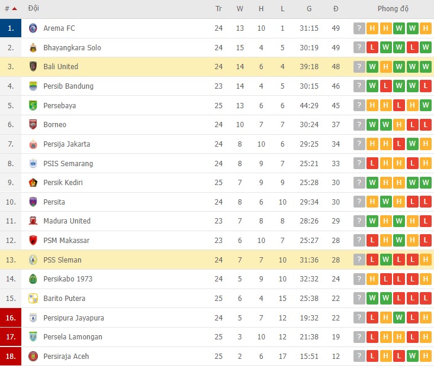Screen dimensions: 434x366
Task: Click Bali United's first green W form badge
Action: coord(372,67)
